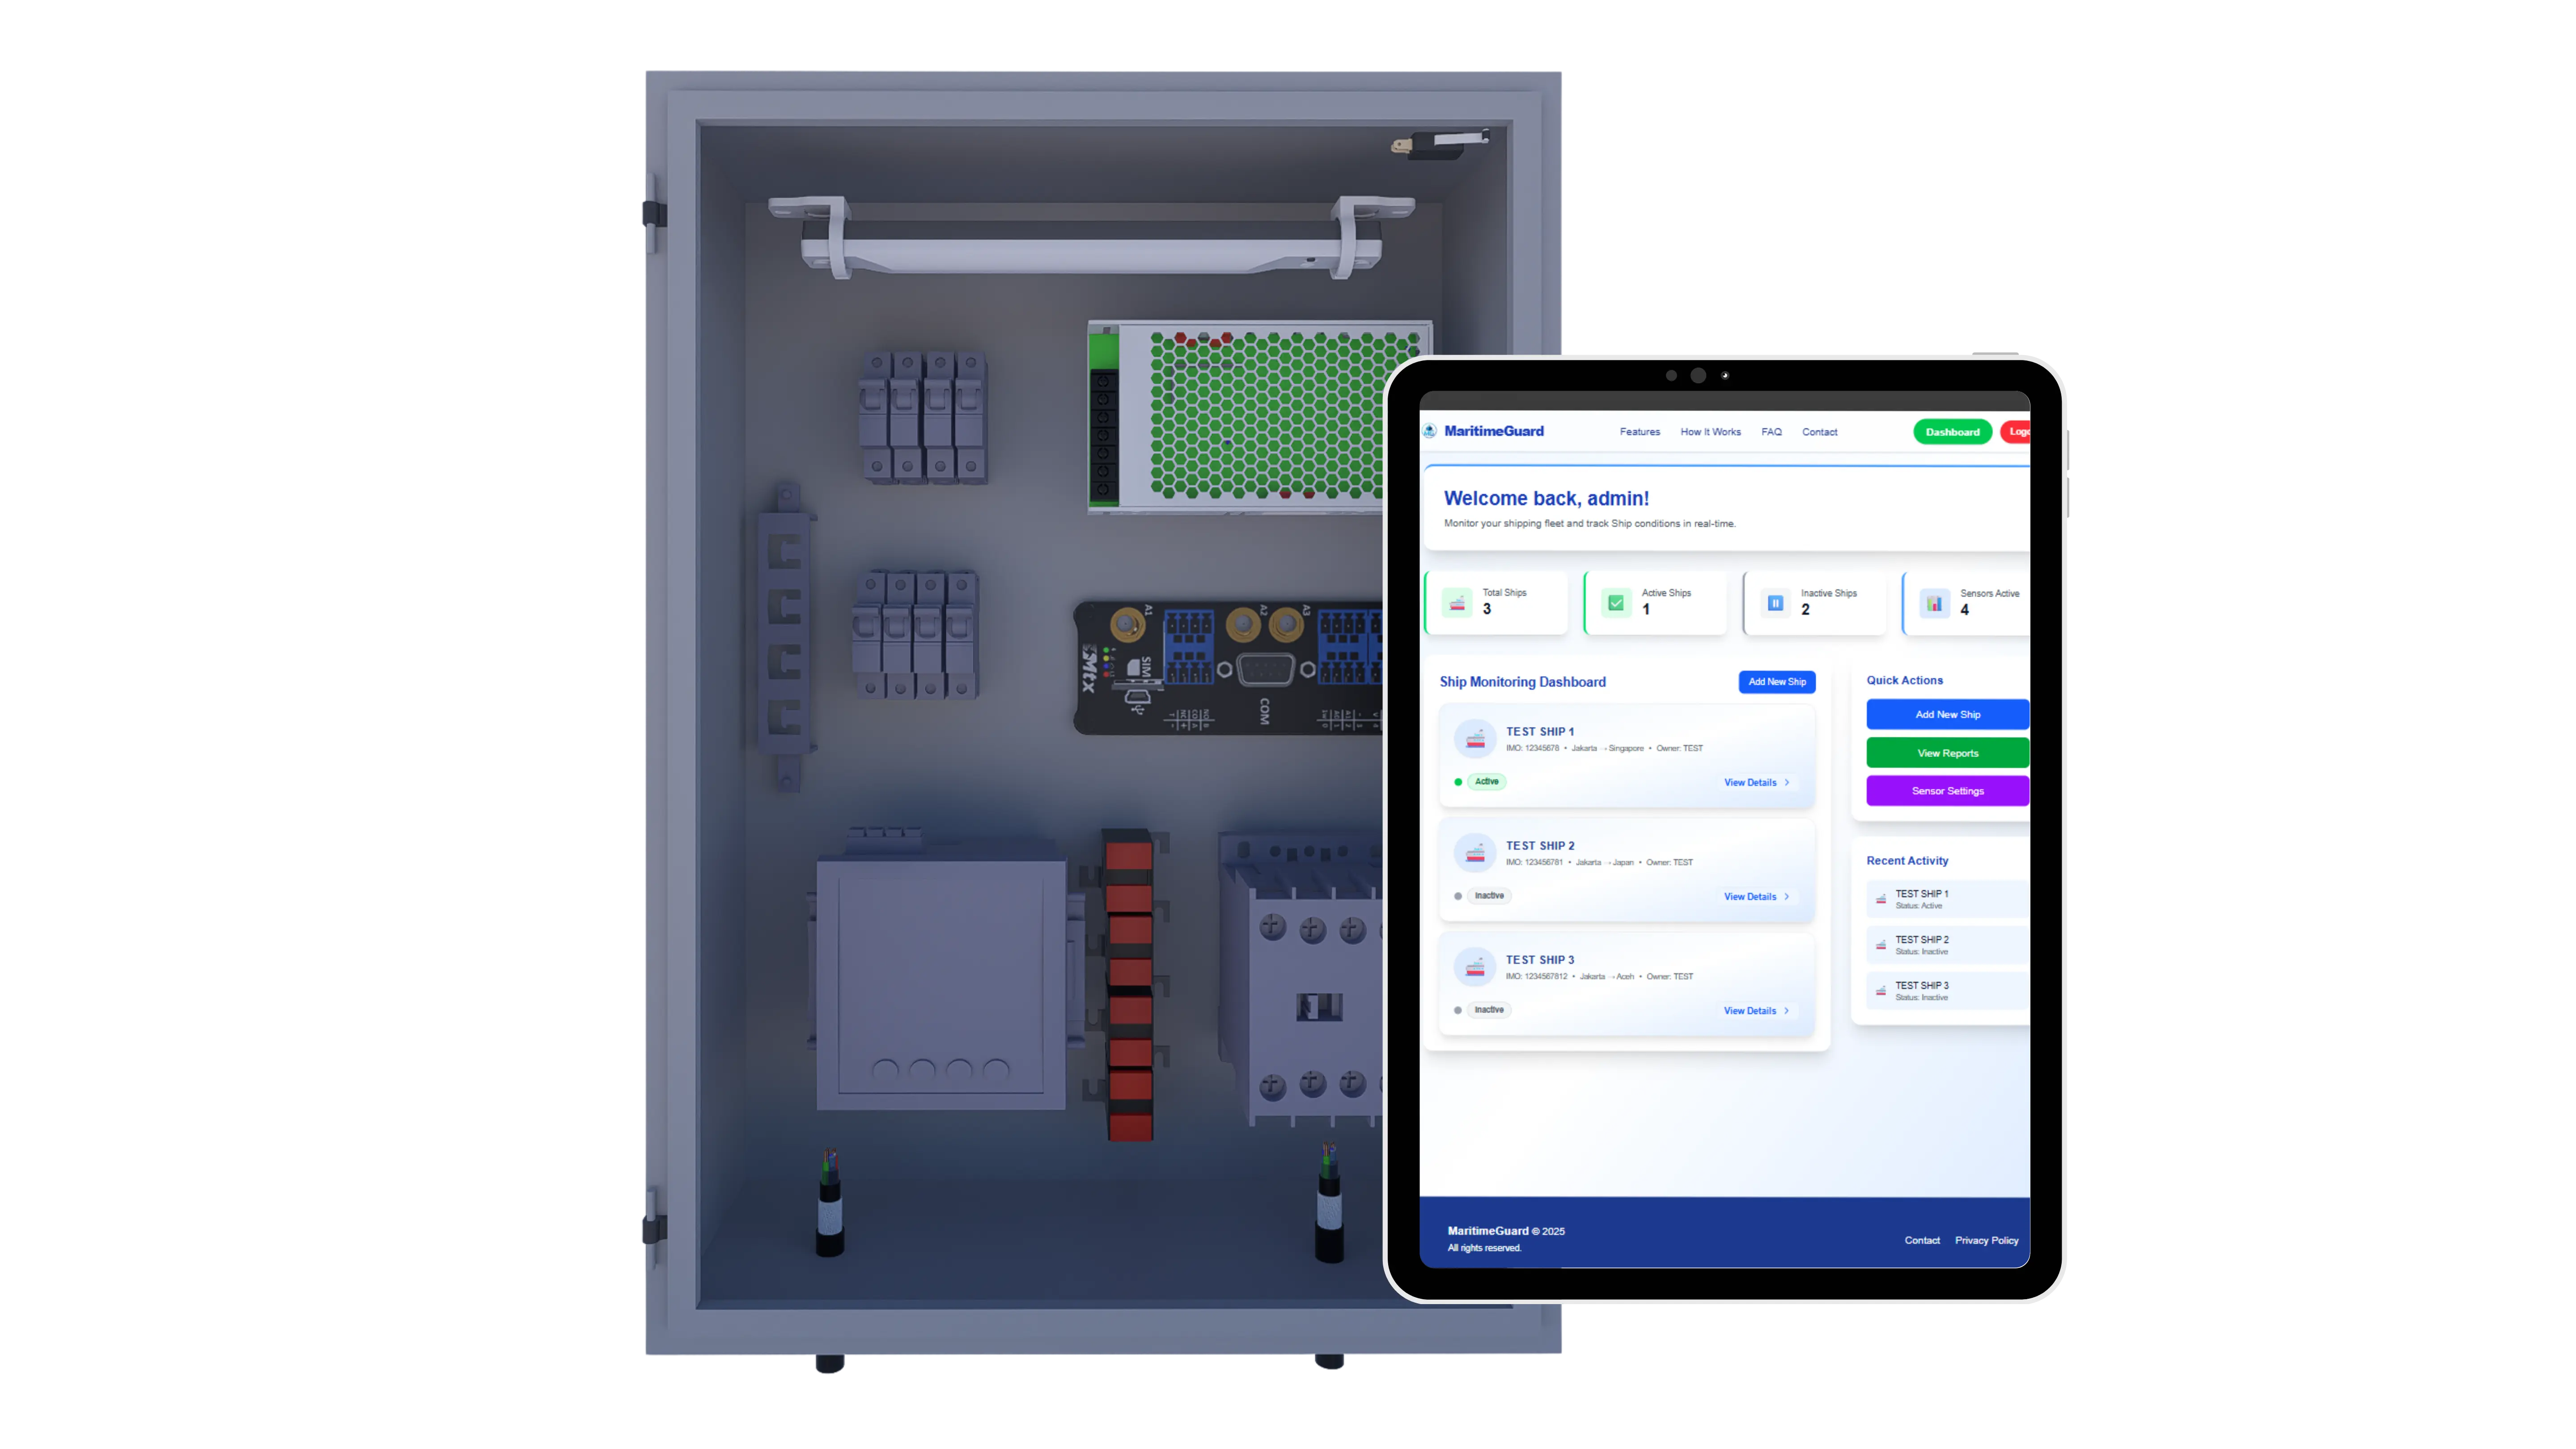The width and height of the screenshot is (2576, 1449).
Task: Open the Features nav menu item
Action: (x=1639, y=432)
